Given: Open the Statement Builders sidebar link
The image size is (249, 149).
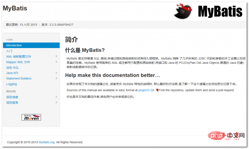Looking at the screenshot, I should click(x=19, y=78).
